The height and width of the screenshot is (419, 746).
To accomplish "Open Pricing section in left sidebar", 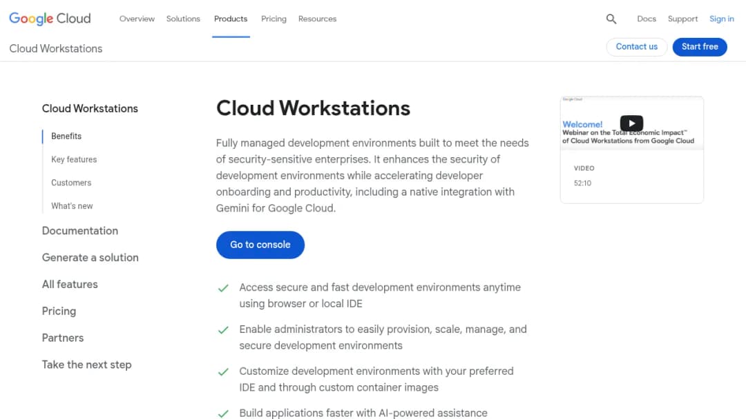I will [x=59, y=311].
